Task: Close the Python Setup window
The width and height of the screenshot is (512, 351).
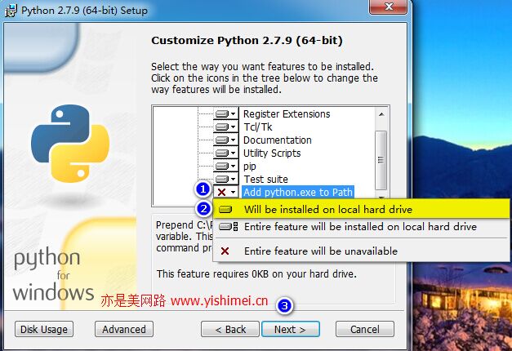Action: pyautogui.click(x=389, y=7)
